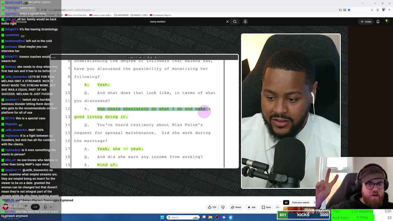This screenshot has width=393, height=221.
Task: Zoom out the PDF with minus button
Action: [x=136, y=57]
